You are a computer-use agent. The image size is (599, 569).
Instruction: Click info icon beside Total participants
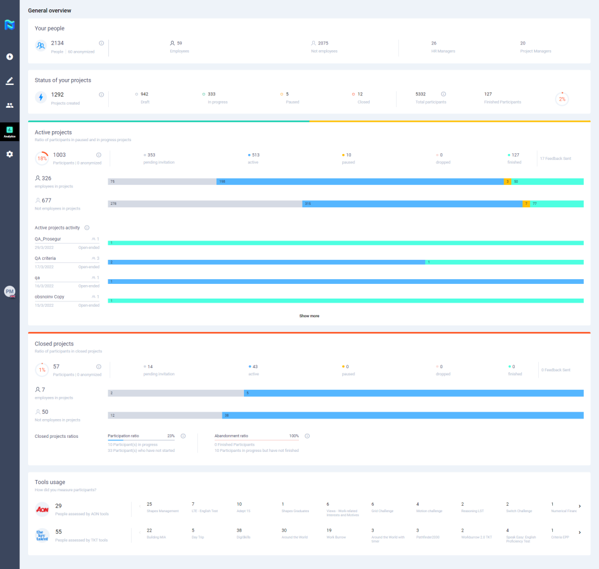(x=443, y=94)
